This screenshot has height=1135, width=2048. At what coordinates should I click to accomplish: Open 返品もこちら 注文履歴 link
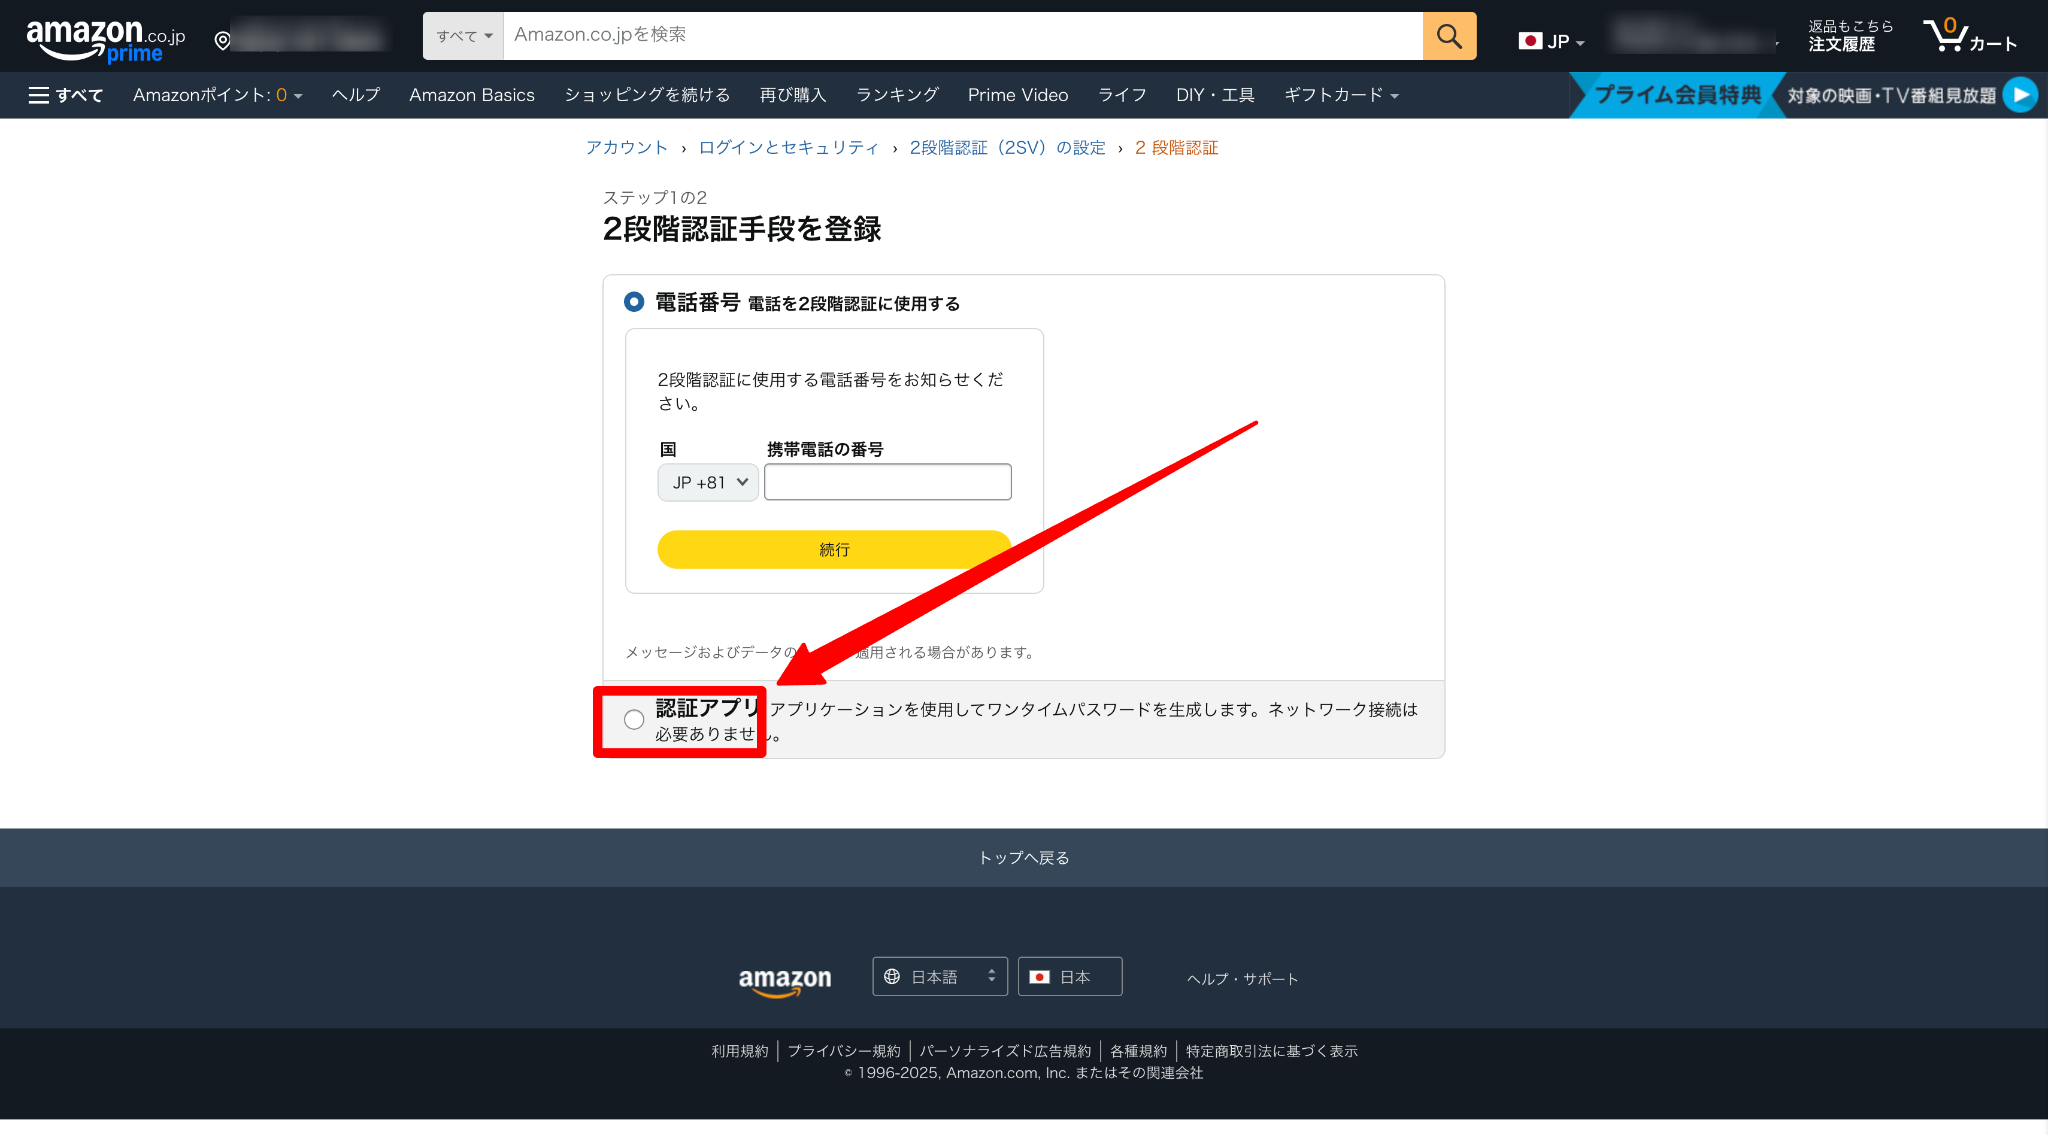click(x=1850, y=36)
